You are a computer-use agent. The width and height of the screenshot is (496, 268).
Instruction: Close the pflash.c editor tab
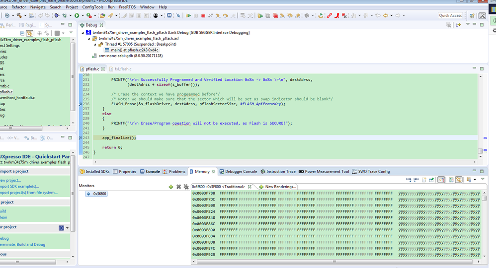[103, 69]
